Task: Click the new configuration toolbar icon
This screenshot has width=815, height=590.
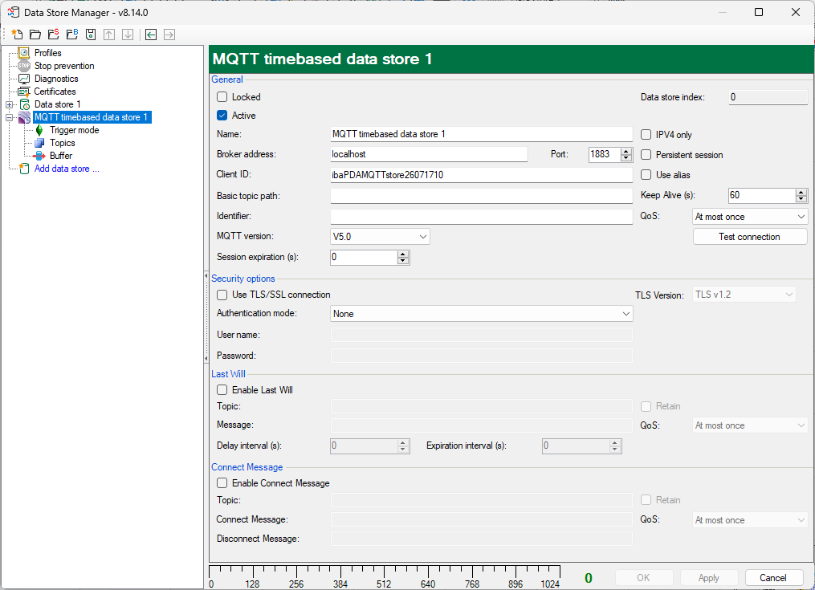Action: [x=17, y=35]
